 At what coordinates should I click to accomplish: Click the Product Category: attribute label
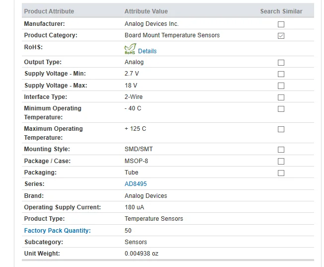pyautogui.click(x=51, y=35)
